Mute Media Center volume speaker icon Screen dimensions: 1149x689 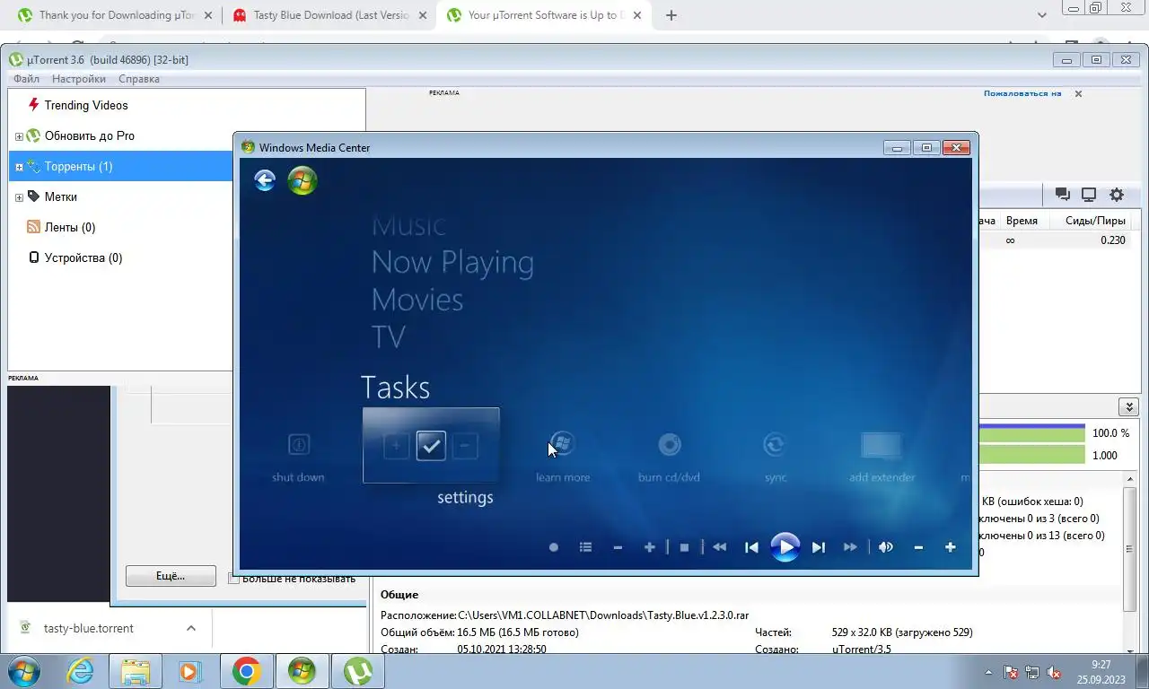885,547
